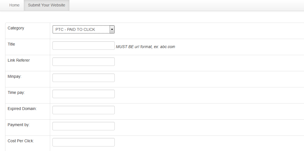Click the Minpay: label
304x151 pixels.
click(x=14, y=76)
